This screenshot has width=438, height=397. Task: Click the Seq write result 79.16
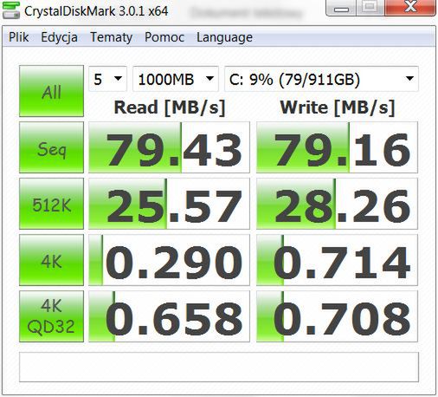click(x=337, y=147)
